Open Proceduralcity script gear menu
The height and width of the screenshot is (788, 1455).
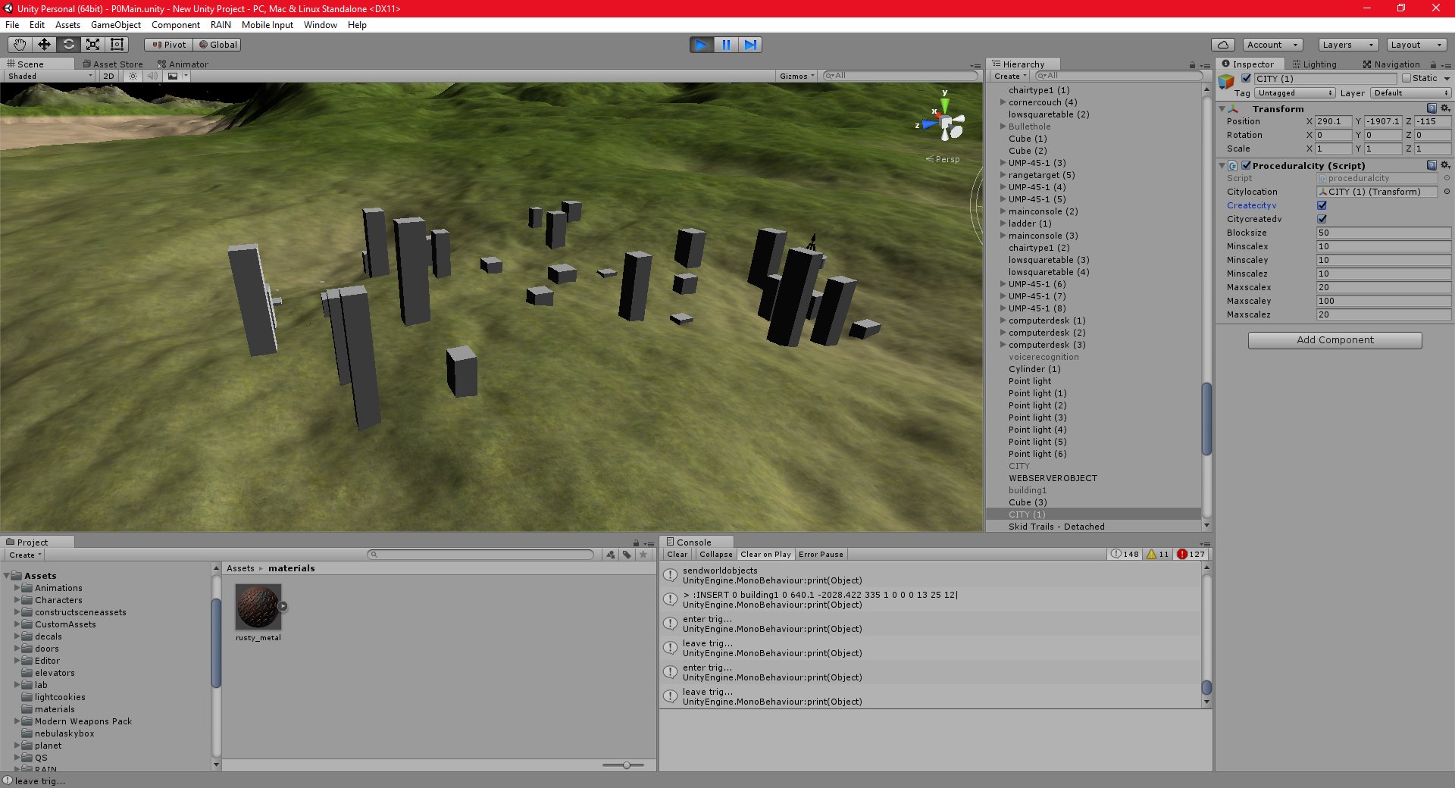(1445, 165)
